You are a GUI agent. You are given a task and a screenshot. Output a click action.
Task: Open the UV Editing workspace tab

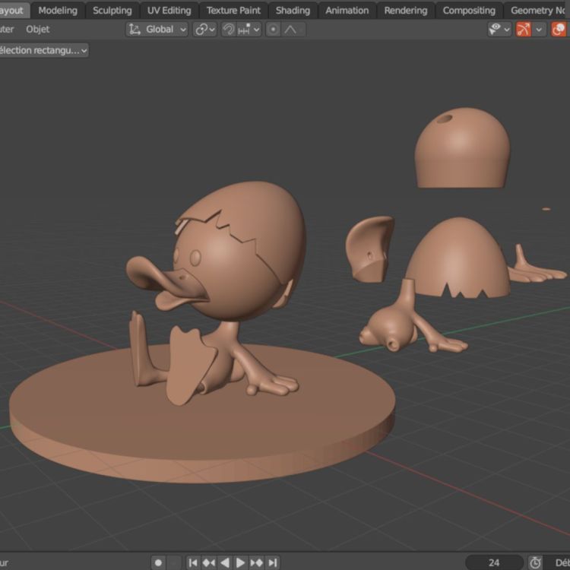pyautogui.click(x=169, y=11)
